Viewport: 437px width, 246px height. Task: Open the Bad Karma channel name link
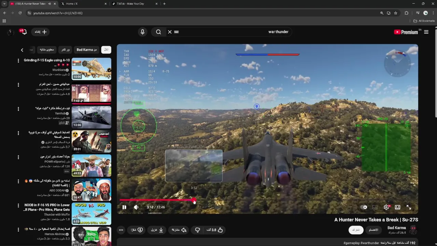[x=397, y=228]
